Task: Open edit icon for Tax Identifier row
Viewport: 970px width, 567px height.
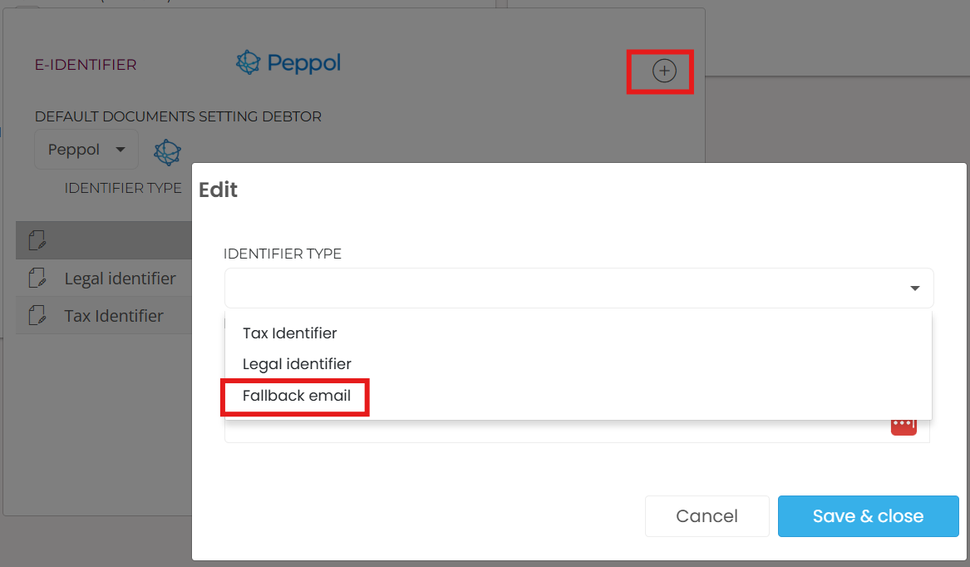Action: 37,316
